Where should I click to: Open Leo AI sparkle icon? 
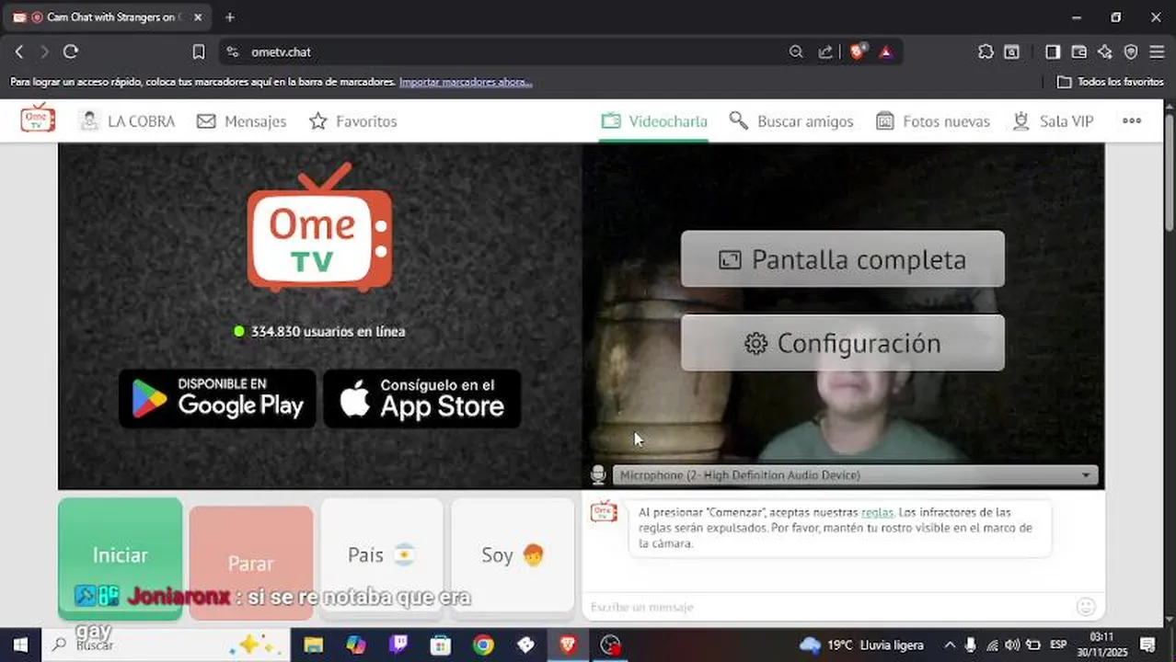click(1105, 52)
